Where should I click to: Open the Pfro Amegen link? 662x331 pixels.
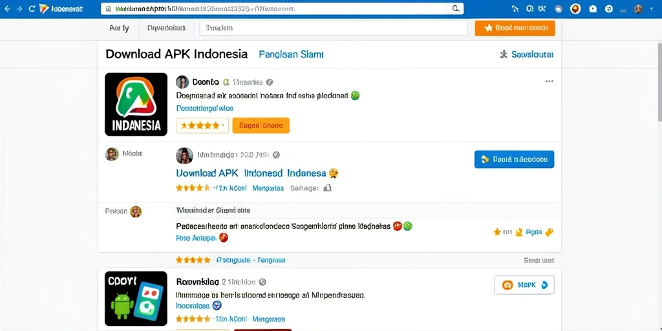(x=196, y=238)
